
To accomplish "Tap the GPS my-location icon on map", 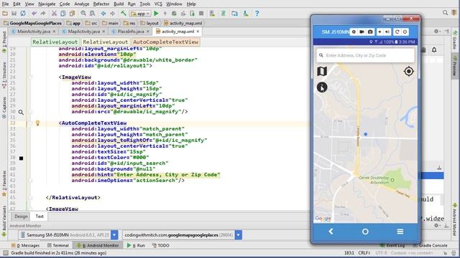I will [x=409, y=71].
